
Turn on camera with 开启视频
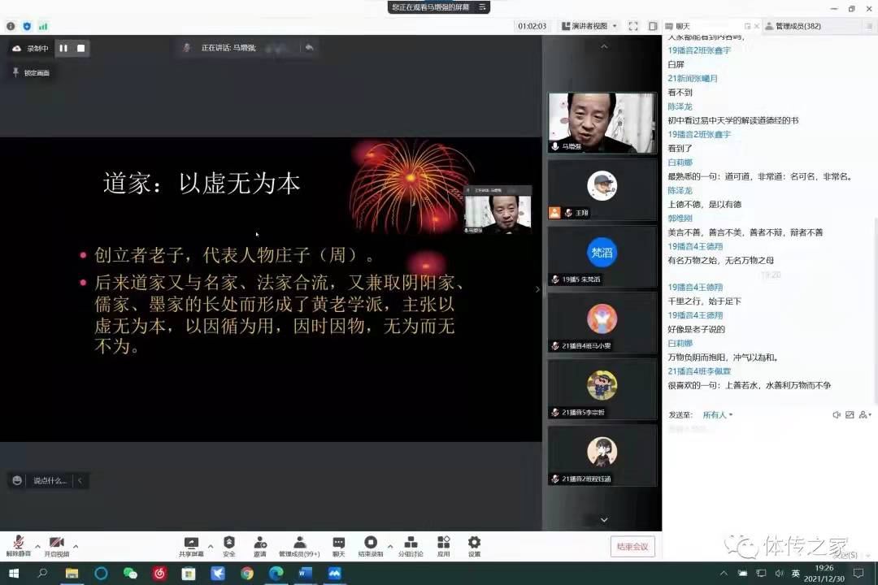(x=56, y=544)
